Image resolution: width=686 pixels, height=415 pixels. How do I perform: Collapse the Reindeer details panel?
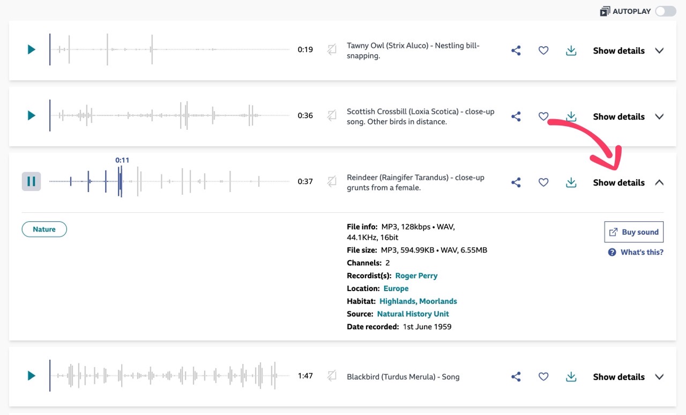click(x=618, y=182)
